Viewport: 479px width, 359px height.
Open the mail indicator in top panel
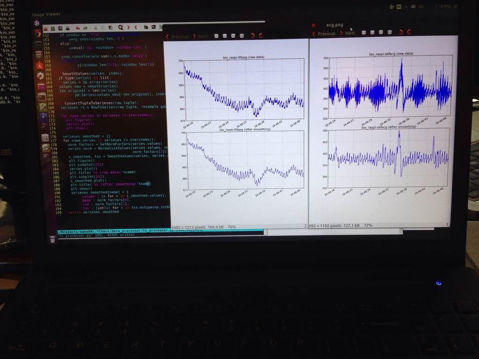pos(414,7)
